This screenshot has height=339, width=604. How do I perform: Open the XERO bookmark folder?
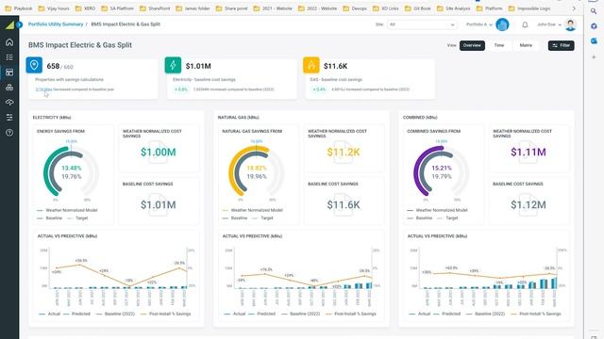tap(86, 8)
